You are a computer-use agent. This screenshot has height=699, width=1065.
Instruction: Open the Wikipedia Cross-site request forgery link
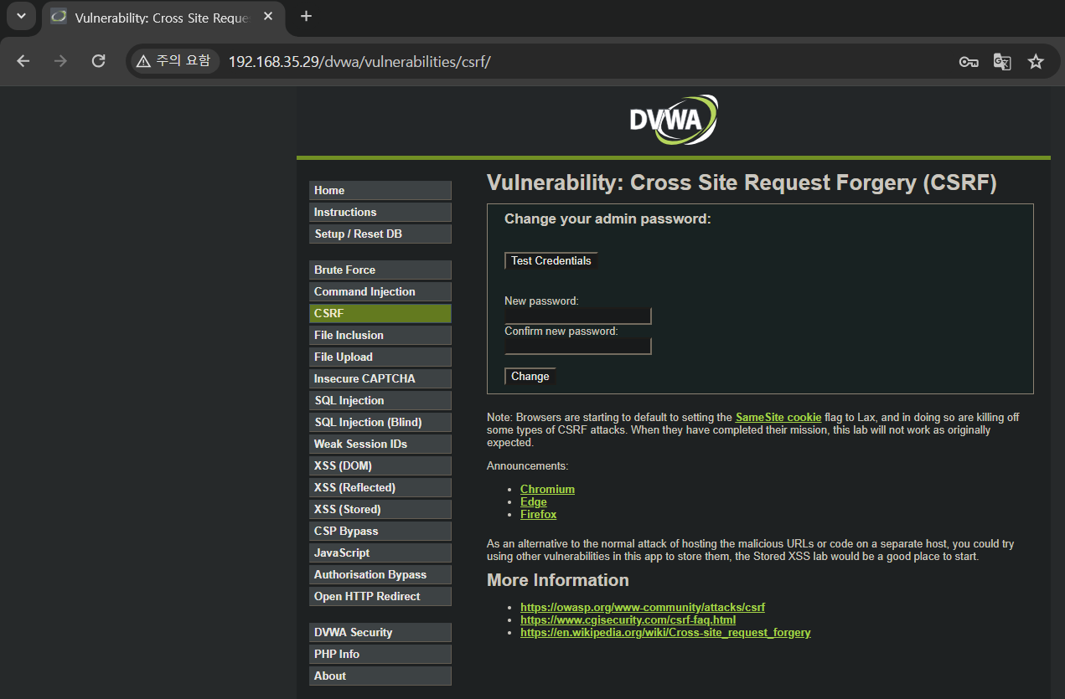[x=665, y=633]
